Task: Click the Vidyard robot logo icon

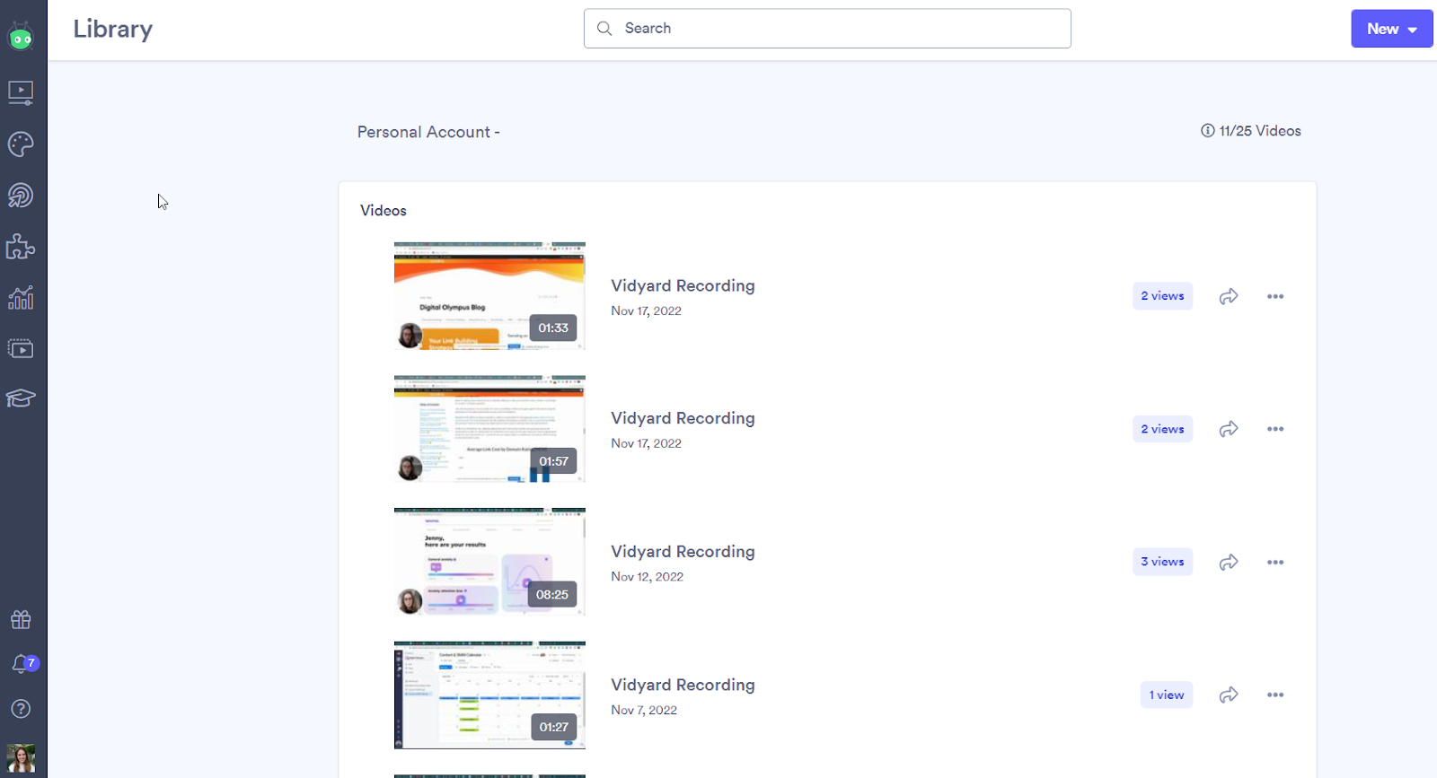Action: [x=21, y=37]
